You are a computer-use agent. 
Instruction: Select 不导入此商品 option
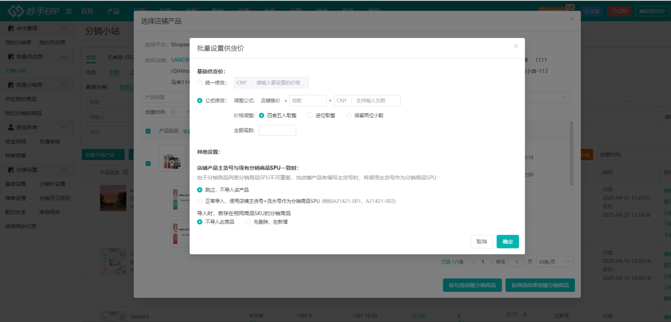(x=200, y=222)
